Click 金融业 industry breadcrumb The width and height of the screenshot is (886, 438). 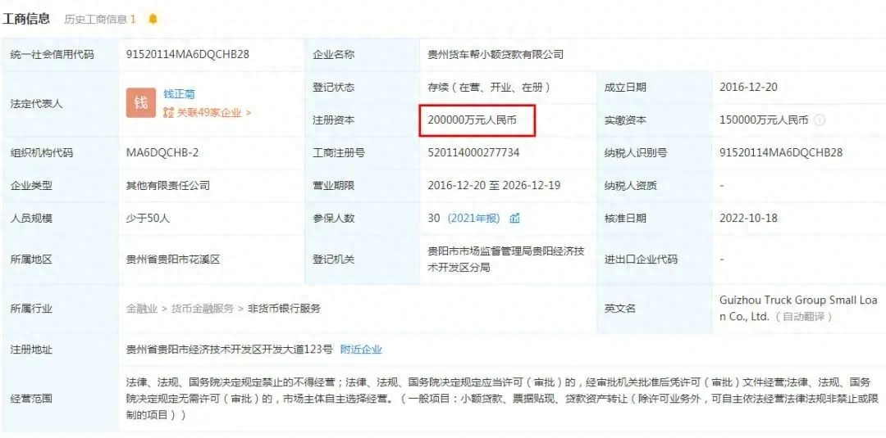click(x=141, y=309)
